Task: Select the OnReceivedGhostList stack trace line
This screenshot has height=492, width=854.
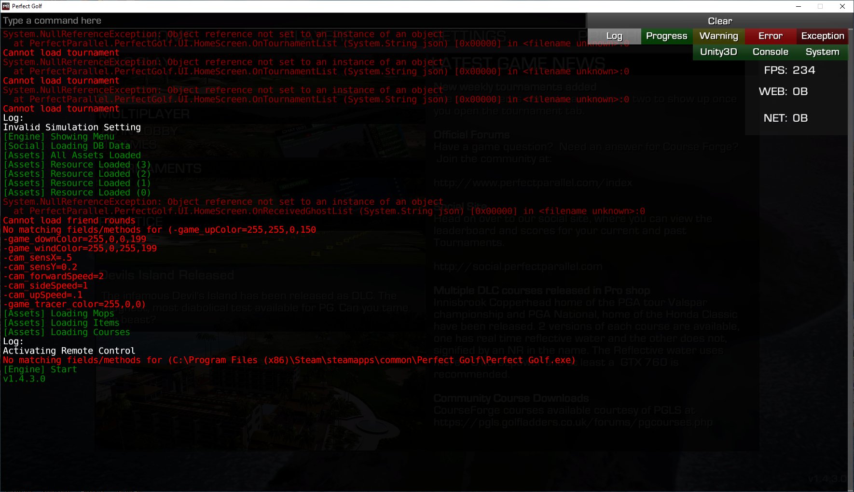Action: tap(329, 211)
